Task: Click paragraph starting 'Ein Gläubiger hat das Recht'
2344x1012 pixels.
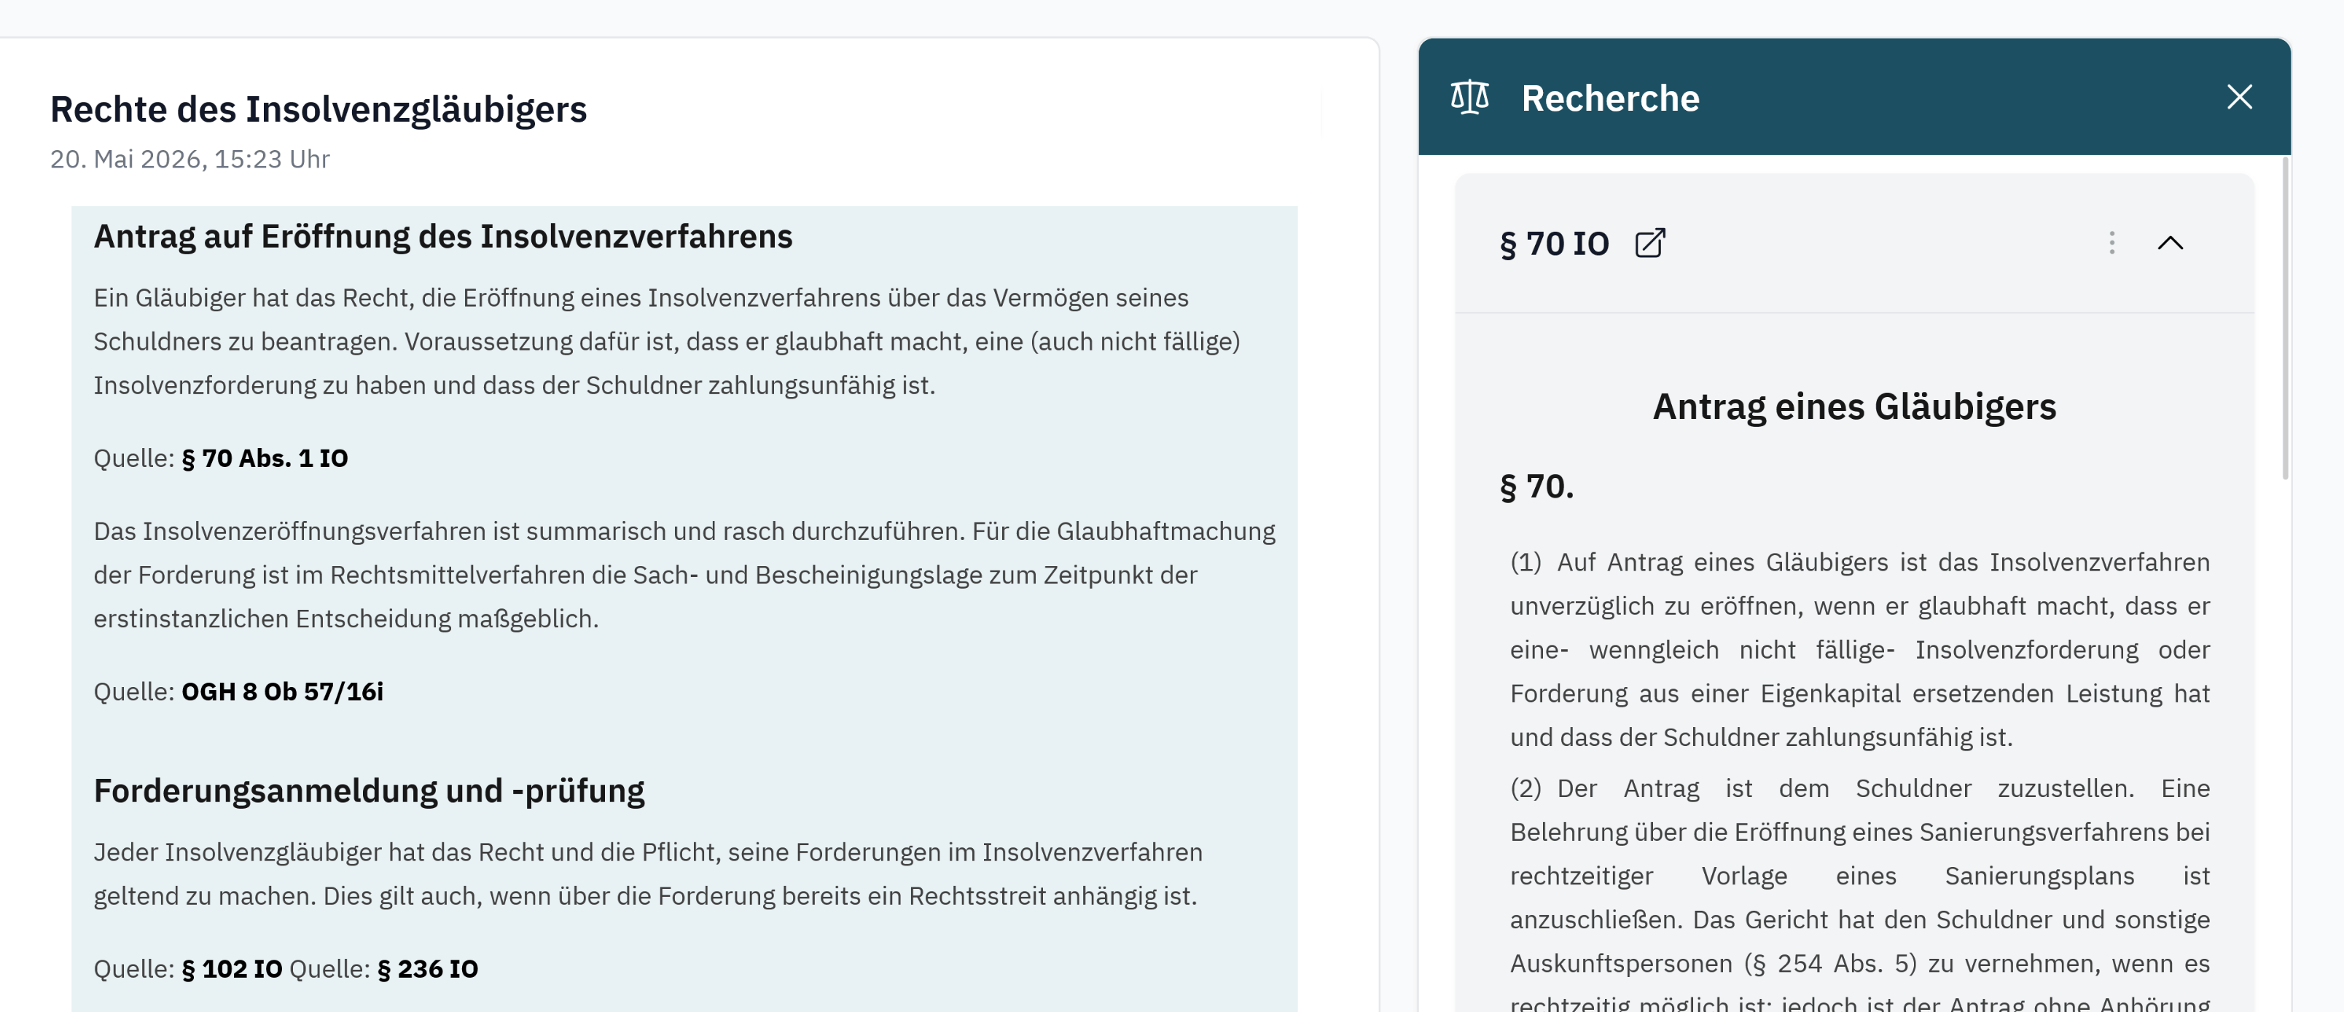Action: (x=667, y=342)
